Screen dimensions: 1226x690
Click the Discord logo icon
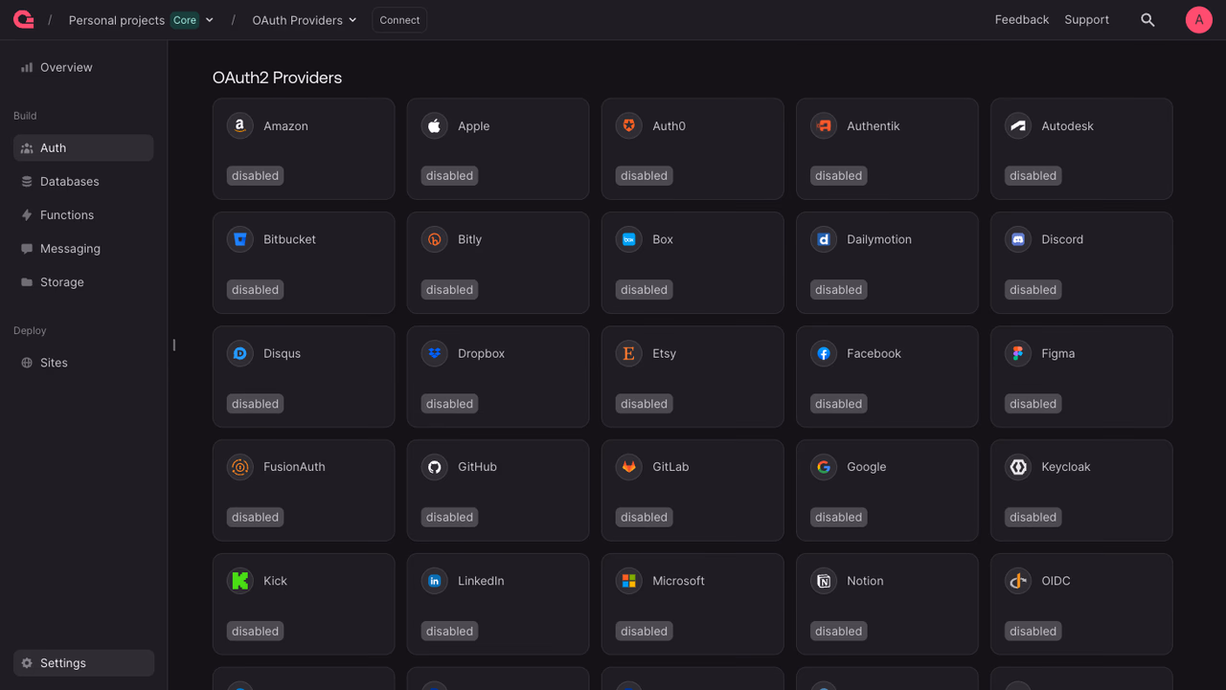point(1017,239)
